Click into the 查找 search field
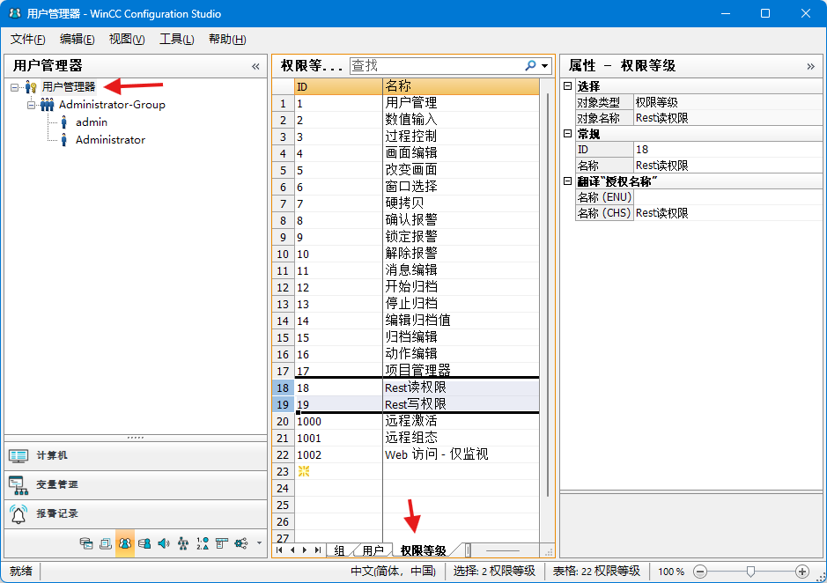Viewport: 827px width, 583px height. 436,65
